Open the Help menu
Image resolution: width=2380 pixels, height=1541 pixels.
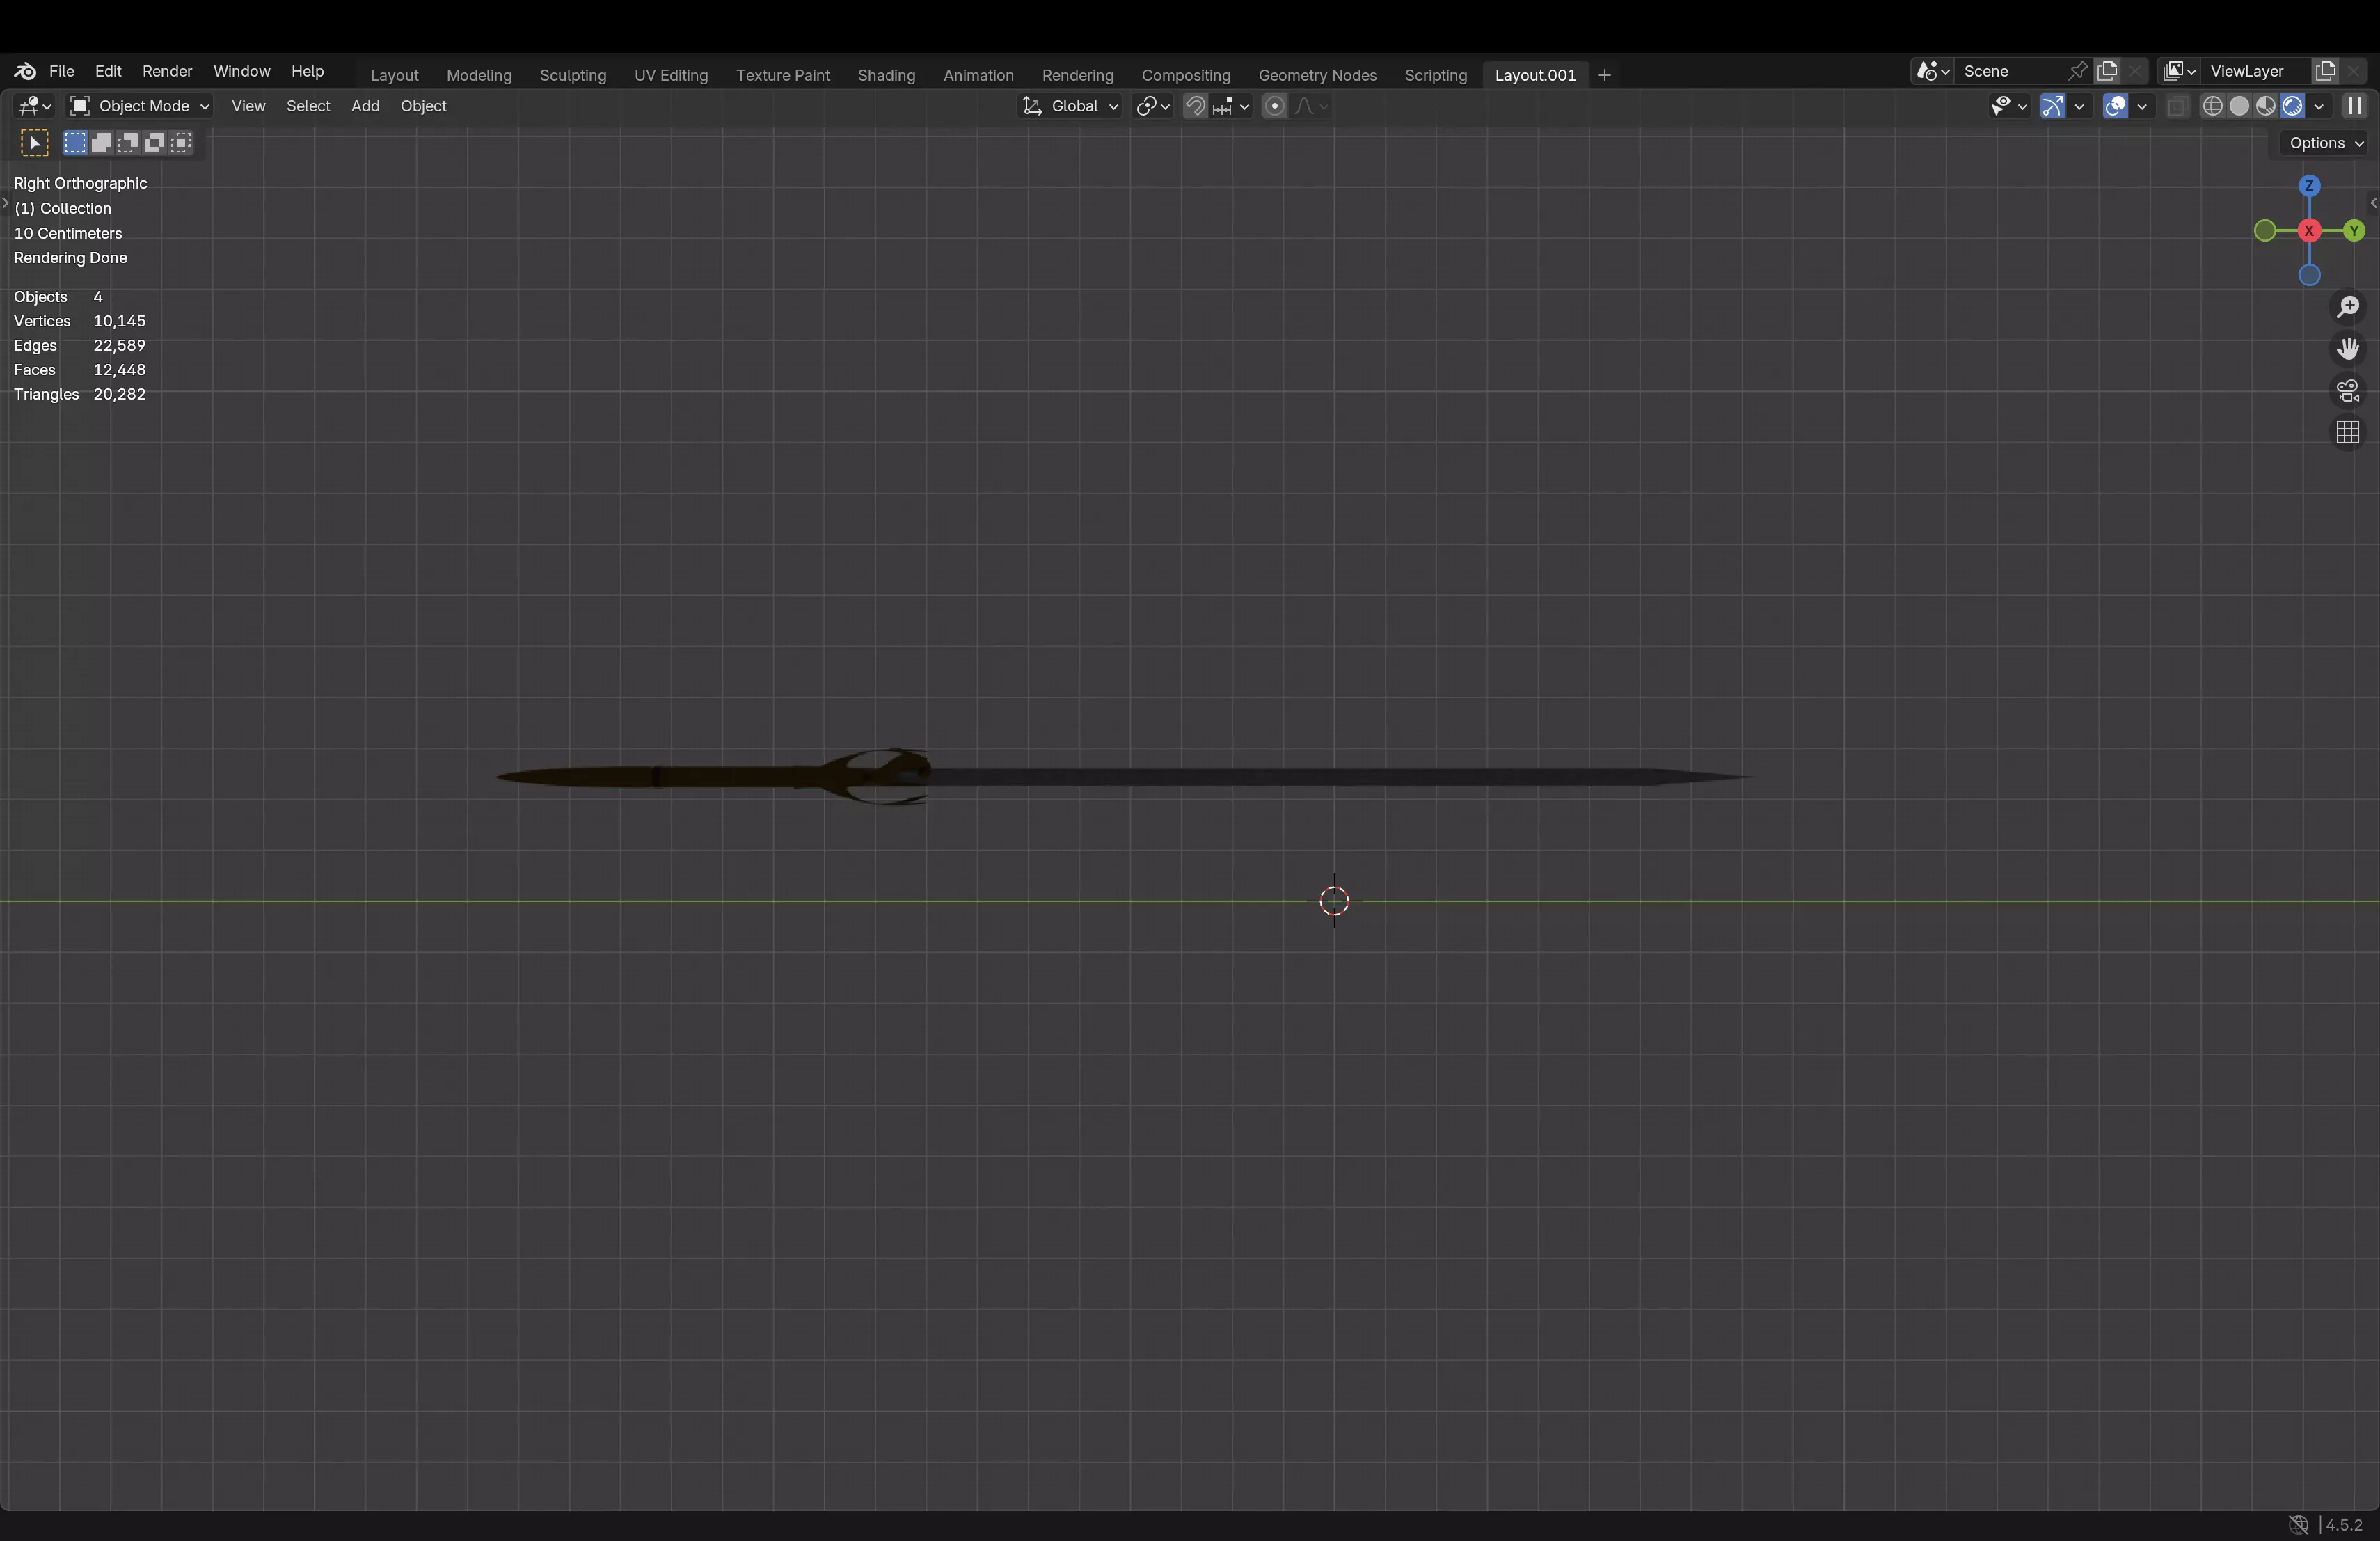[x=307, y=71]
